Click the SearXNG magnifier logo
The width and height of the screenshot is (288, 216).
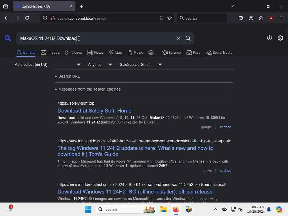[8, 38]
